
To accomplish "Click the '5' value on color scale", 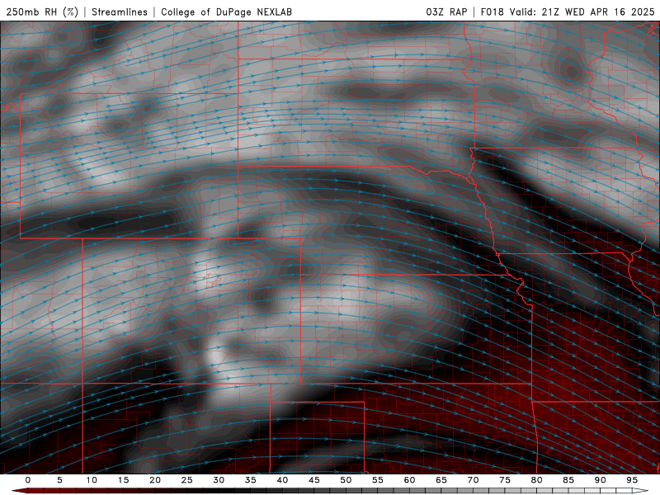I will 59,480.
